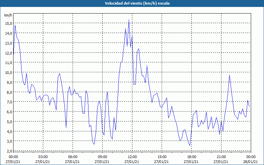The image size is (264, 165).
Task: Click the 7,0 y-axis label
Action: (9, 102)
